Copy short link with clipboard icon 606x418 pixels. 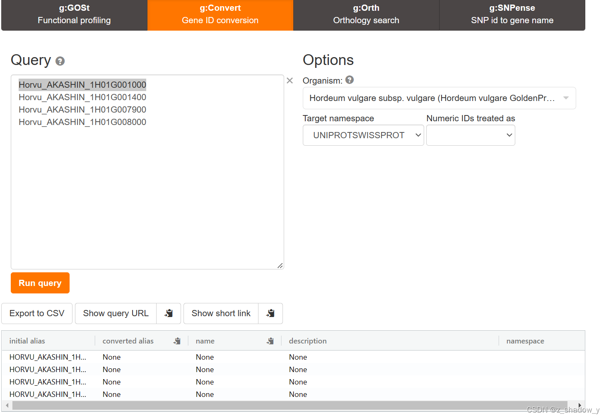pos(270,313)
